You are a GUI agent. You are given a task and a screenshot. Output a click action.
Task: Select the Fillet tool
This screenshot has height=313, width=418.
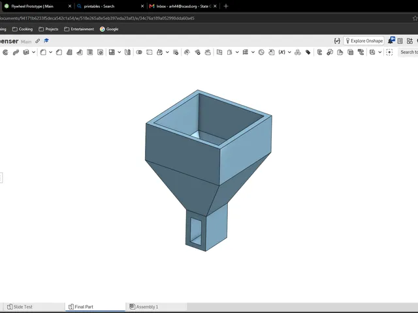tap(43, 52)
